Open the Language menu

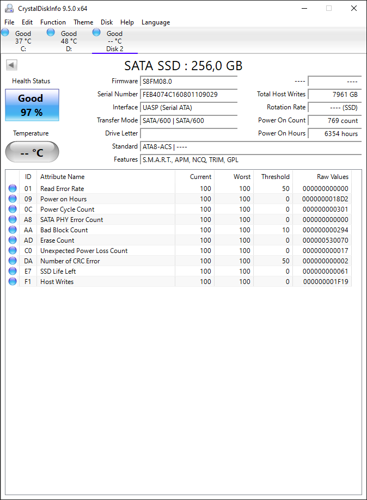[156, 22]
